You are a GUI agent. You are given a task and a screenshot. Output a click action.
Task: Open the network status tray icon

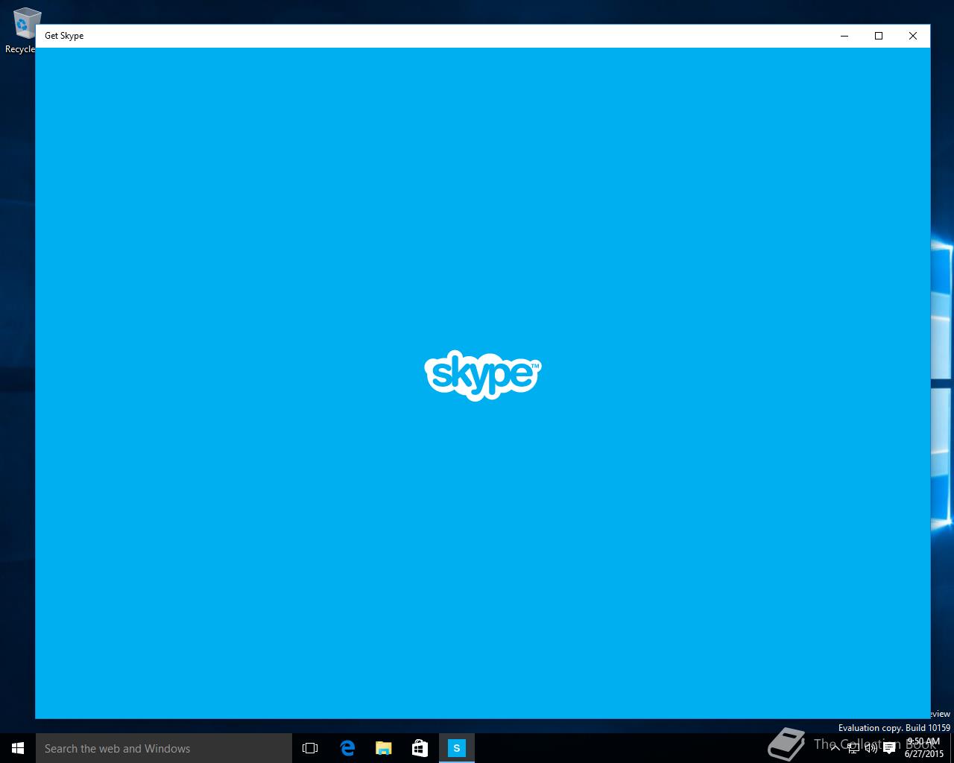(853, 748)
